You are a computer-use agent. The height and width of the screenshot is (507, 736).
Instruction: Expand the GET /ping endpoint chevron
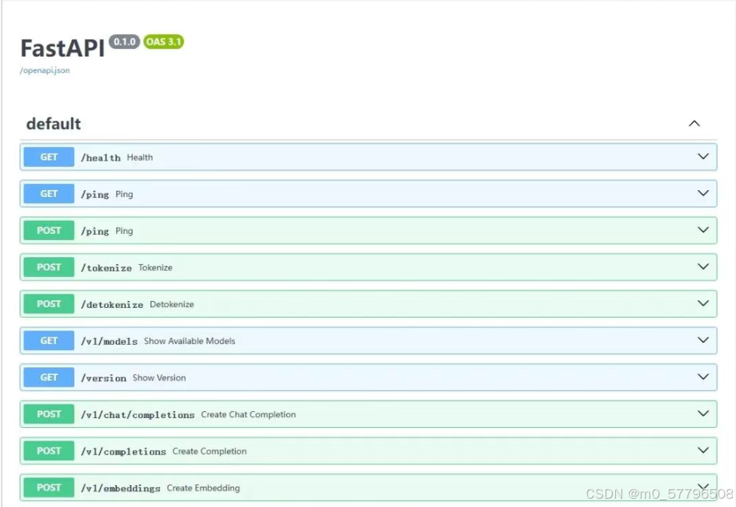703,192
